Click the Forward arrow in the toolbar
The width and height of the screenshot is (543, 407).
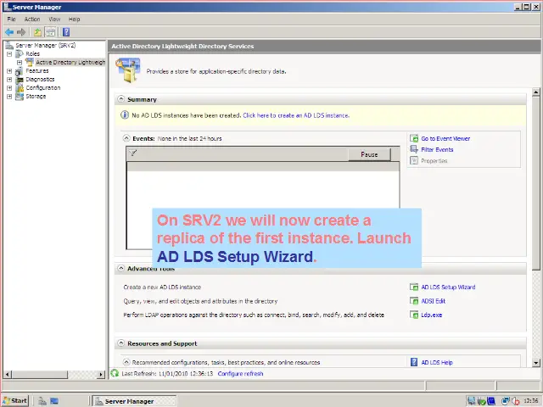[x=21, y=32]
